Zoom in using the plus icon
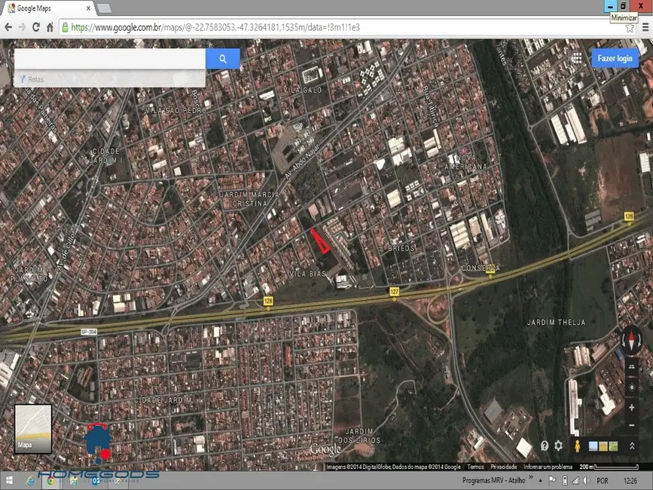This screenshot has height=490, width=653. point(630,407)
